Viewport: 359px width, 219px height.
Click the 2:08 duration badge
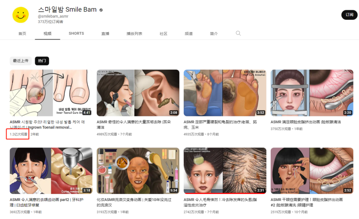(174, 113)
